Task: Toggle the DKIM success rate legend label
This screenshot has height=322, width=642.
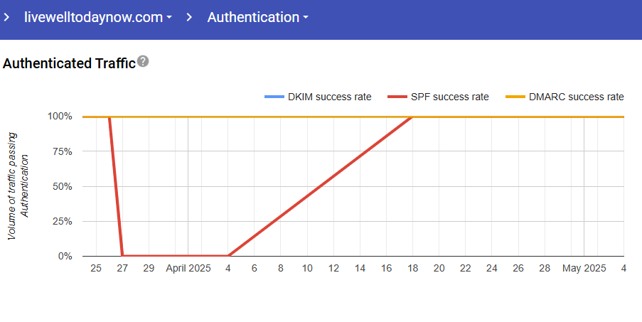Action: pyautogui.click(x=329, y=97)
